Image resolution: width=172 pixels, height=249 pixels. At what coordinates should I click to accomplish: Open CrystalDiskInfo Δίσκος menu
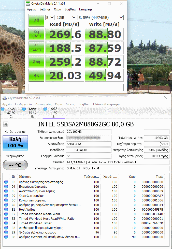(x=70, y=104)
